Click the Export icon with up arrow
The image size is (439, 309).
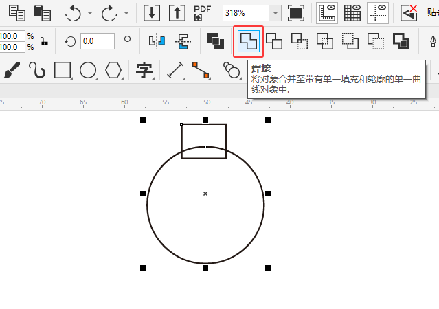tap(177, 13)
